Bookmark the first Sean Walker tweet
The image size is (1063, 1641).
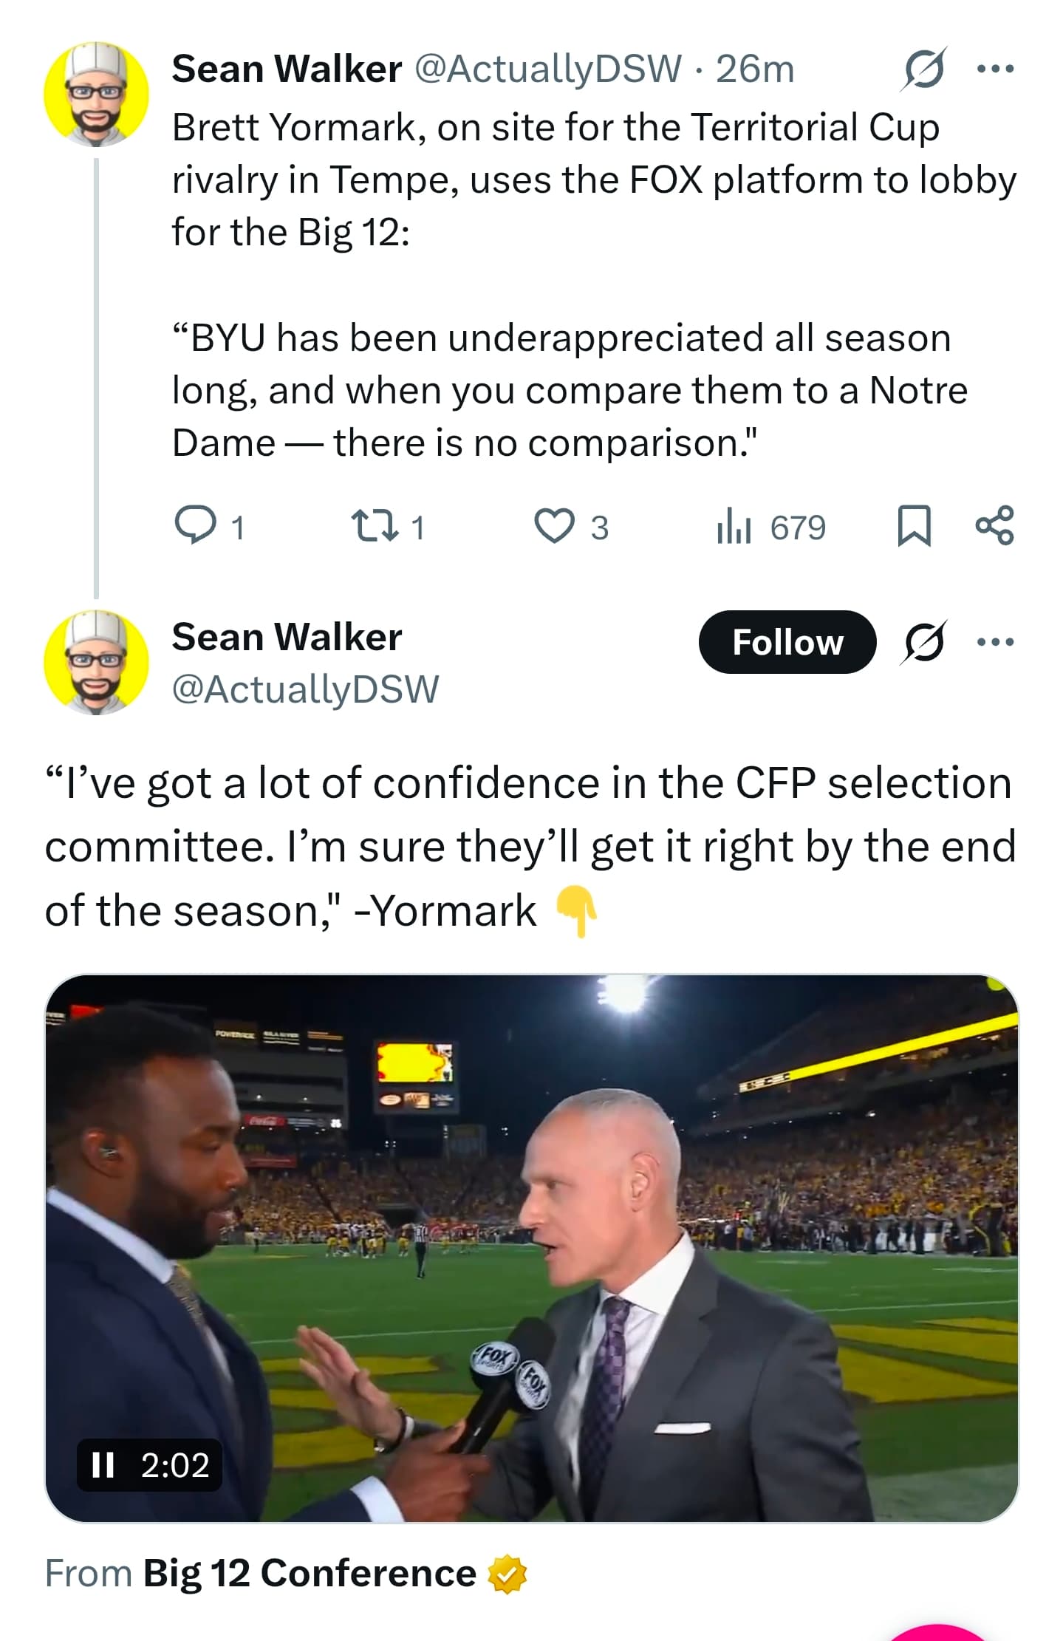(x=914, y=526)
